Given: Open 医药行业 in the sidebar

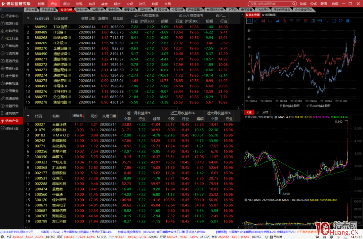Looking at the screenshot, I should [x=12, y=61].
